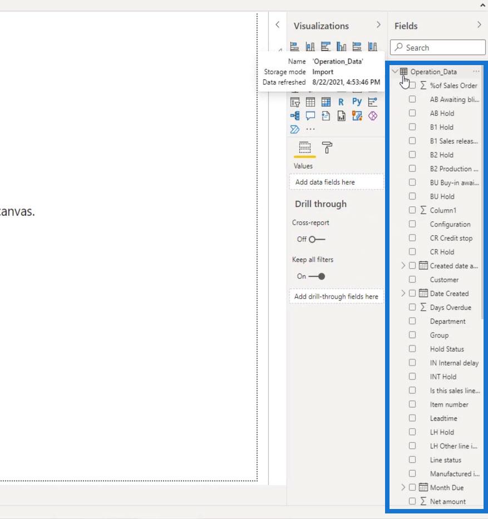Check the AB Hold field checkbox
The height and width of the screenshot is (519, 488).
(412, 113)
